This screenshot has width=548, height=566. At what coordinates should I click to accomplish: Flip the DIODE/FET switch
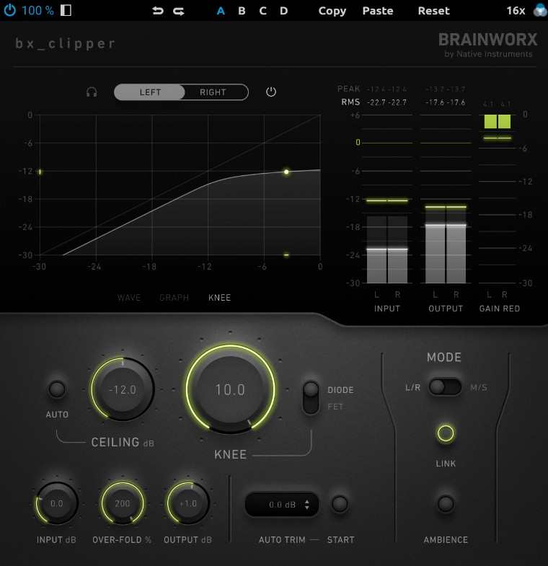point(311,397)
